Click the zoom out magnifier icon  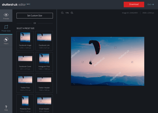[x=62, y=13]
